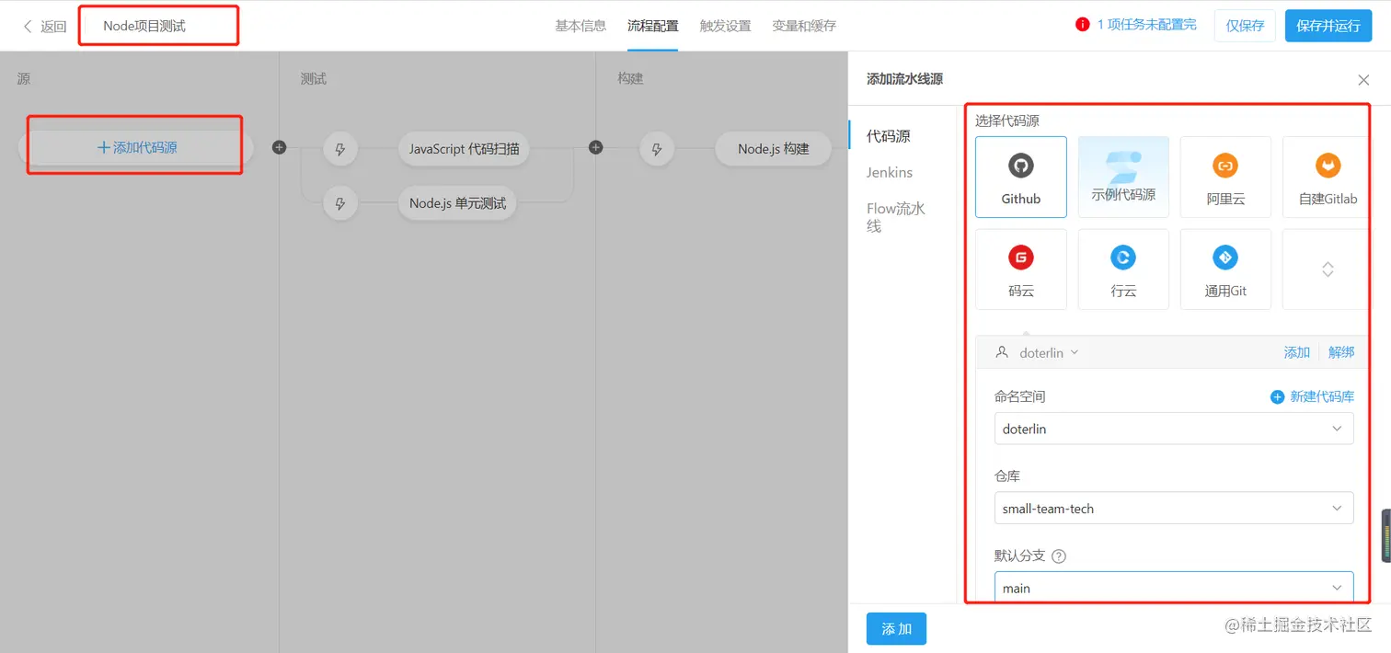Image resolution: width=1391 pixels, height=653 pixels.
Task: Click the 构建 stage title
Action: (630, 79)
